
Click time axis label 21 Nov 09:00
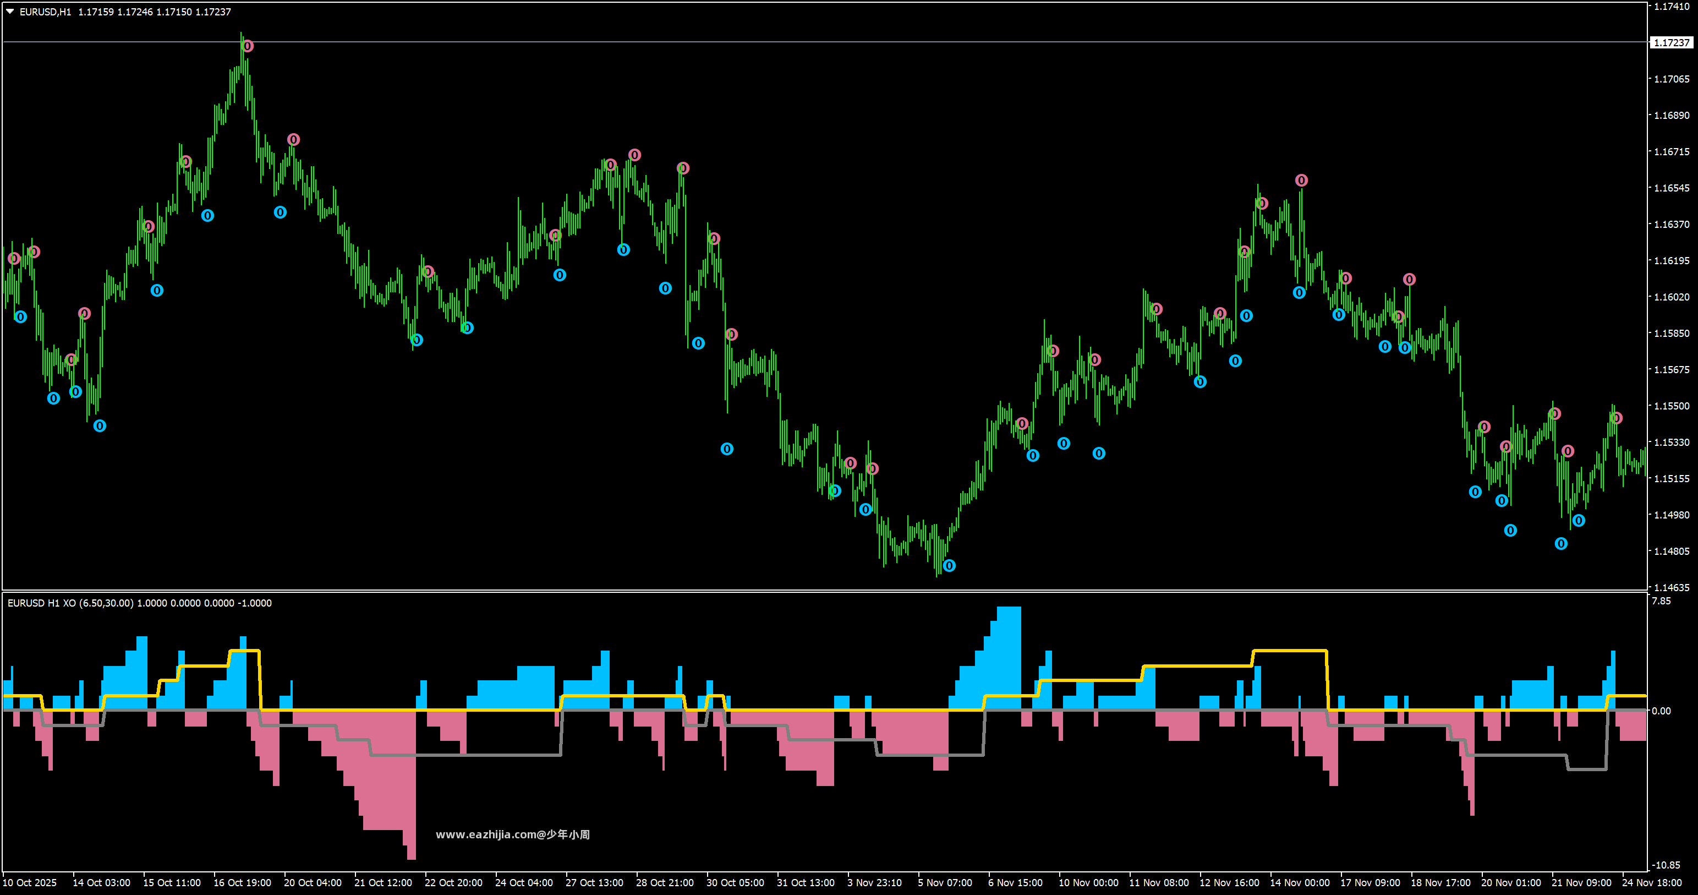[1582, 882]
